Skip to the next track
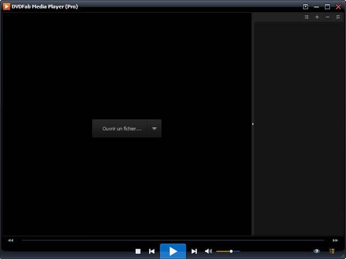The height and width of the screenshot is (259, 346). point(194,251)
